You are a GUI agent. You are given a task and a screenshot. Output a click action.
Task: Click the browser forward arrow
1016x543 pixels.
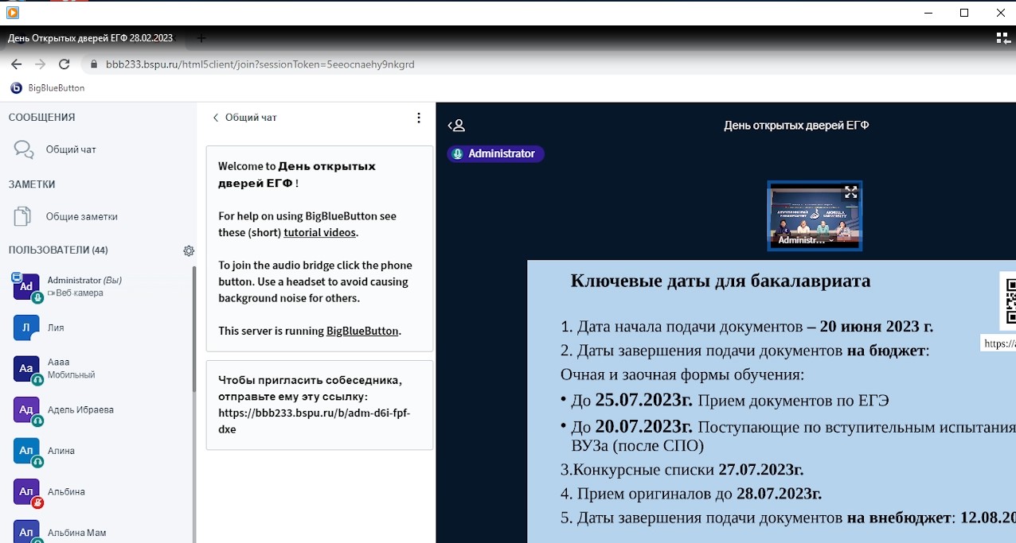[41, 64]
